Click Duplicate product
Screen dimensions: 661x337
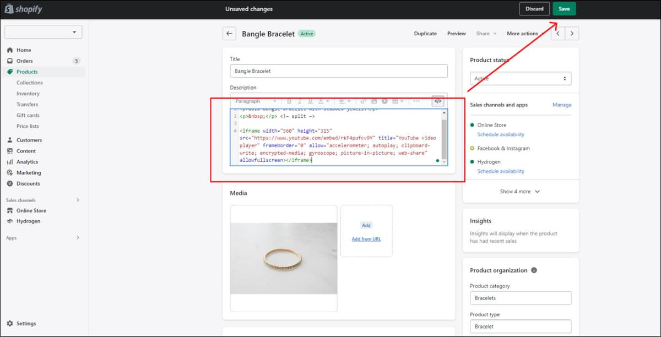(x=425, y=34)
